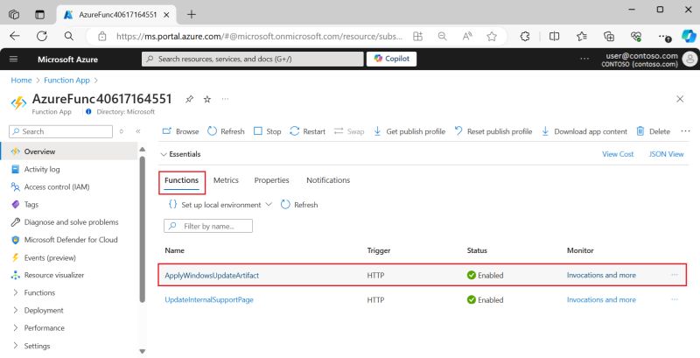Collapse the sidebar with double-chevron icon
This screenshot has height=358, width=700.
coord(138,131)
